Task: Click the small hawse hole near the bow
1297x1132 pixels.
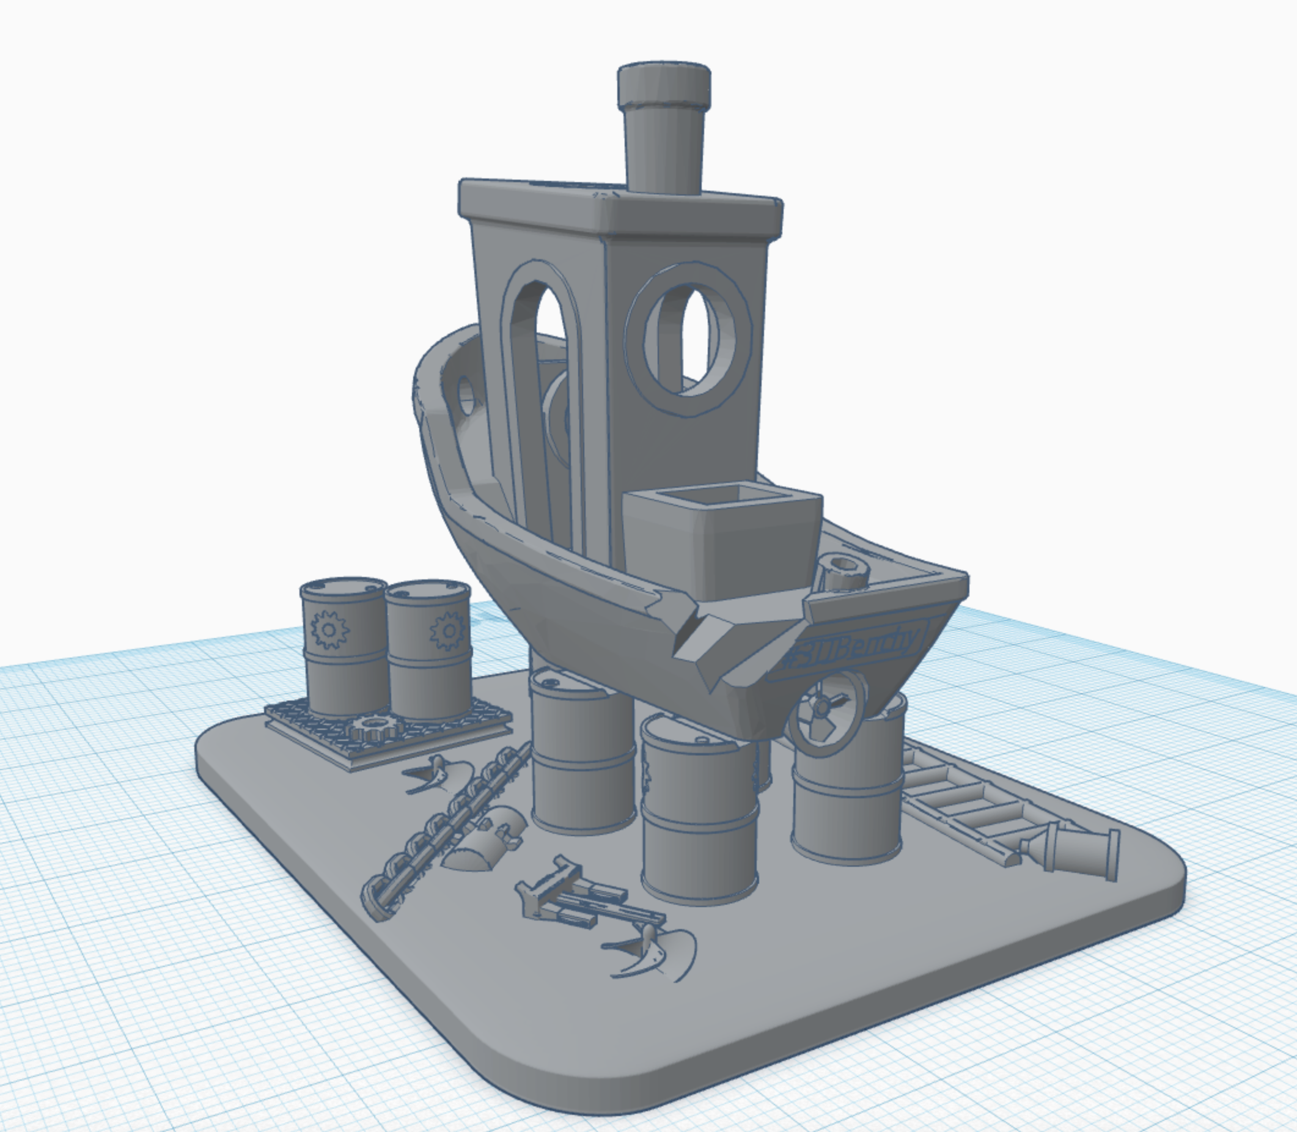Action: tap(466, 397)
